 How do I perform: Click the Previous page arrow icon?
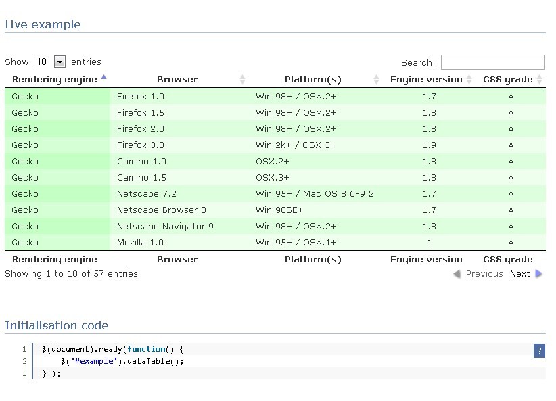tap(457, 274)
